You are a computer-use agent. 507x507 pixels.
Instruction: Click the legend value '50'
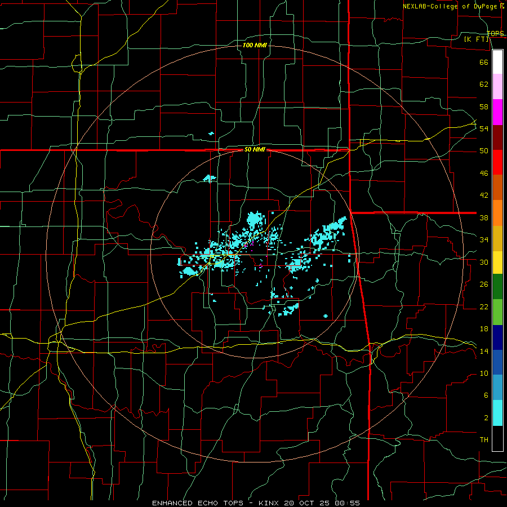pos(484,151)
